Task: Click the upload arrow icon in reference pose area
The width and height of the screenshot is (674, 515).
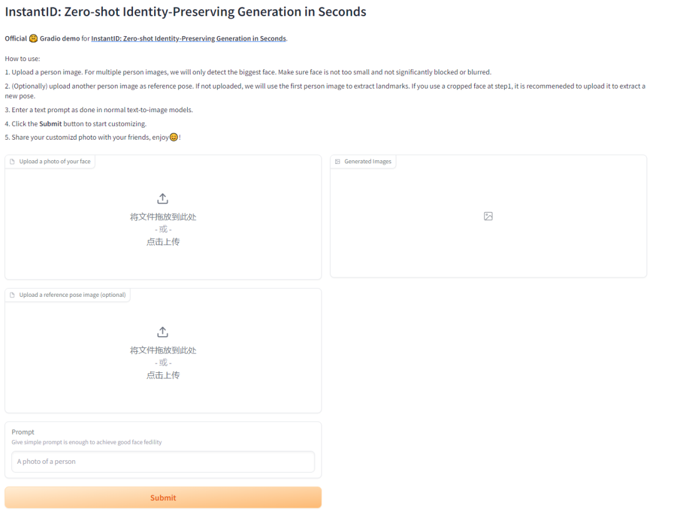Action: [x=163, y=332]
